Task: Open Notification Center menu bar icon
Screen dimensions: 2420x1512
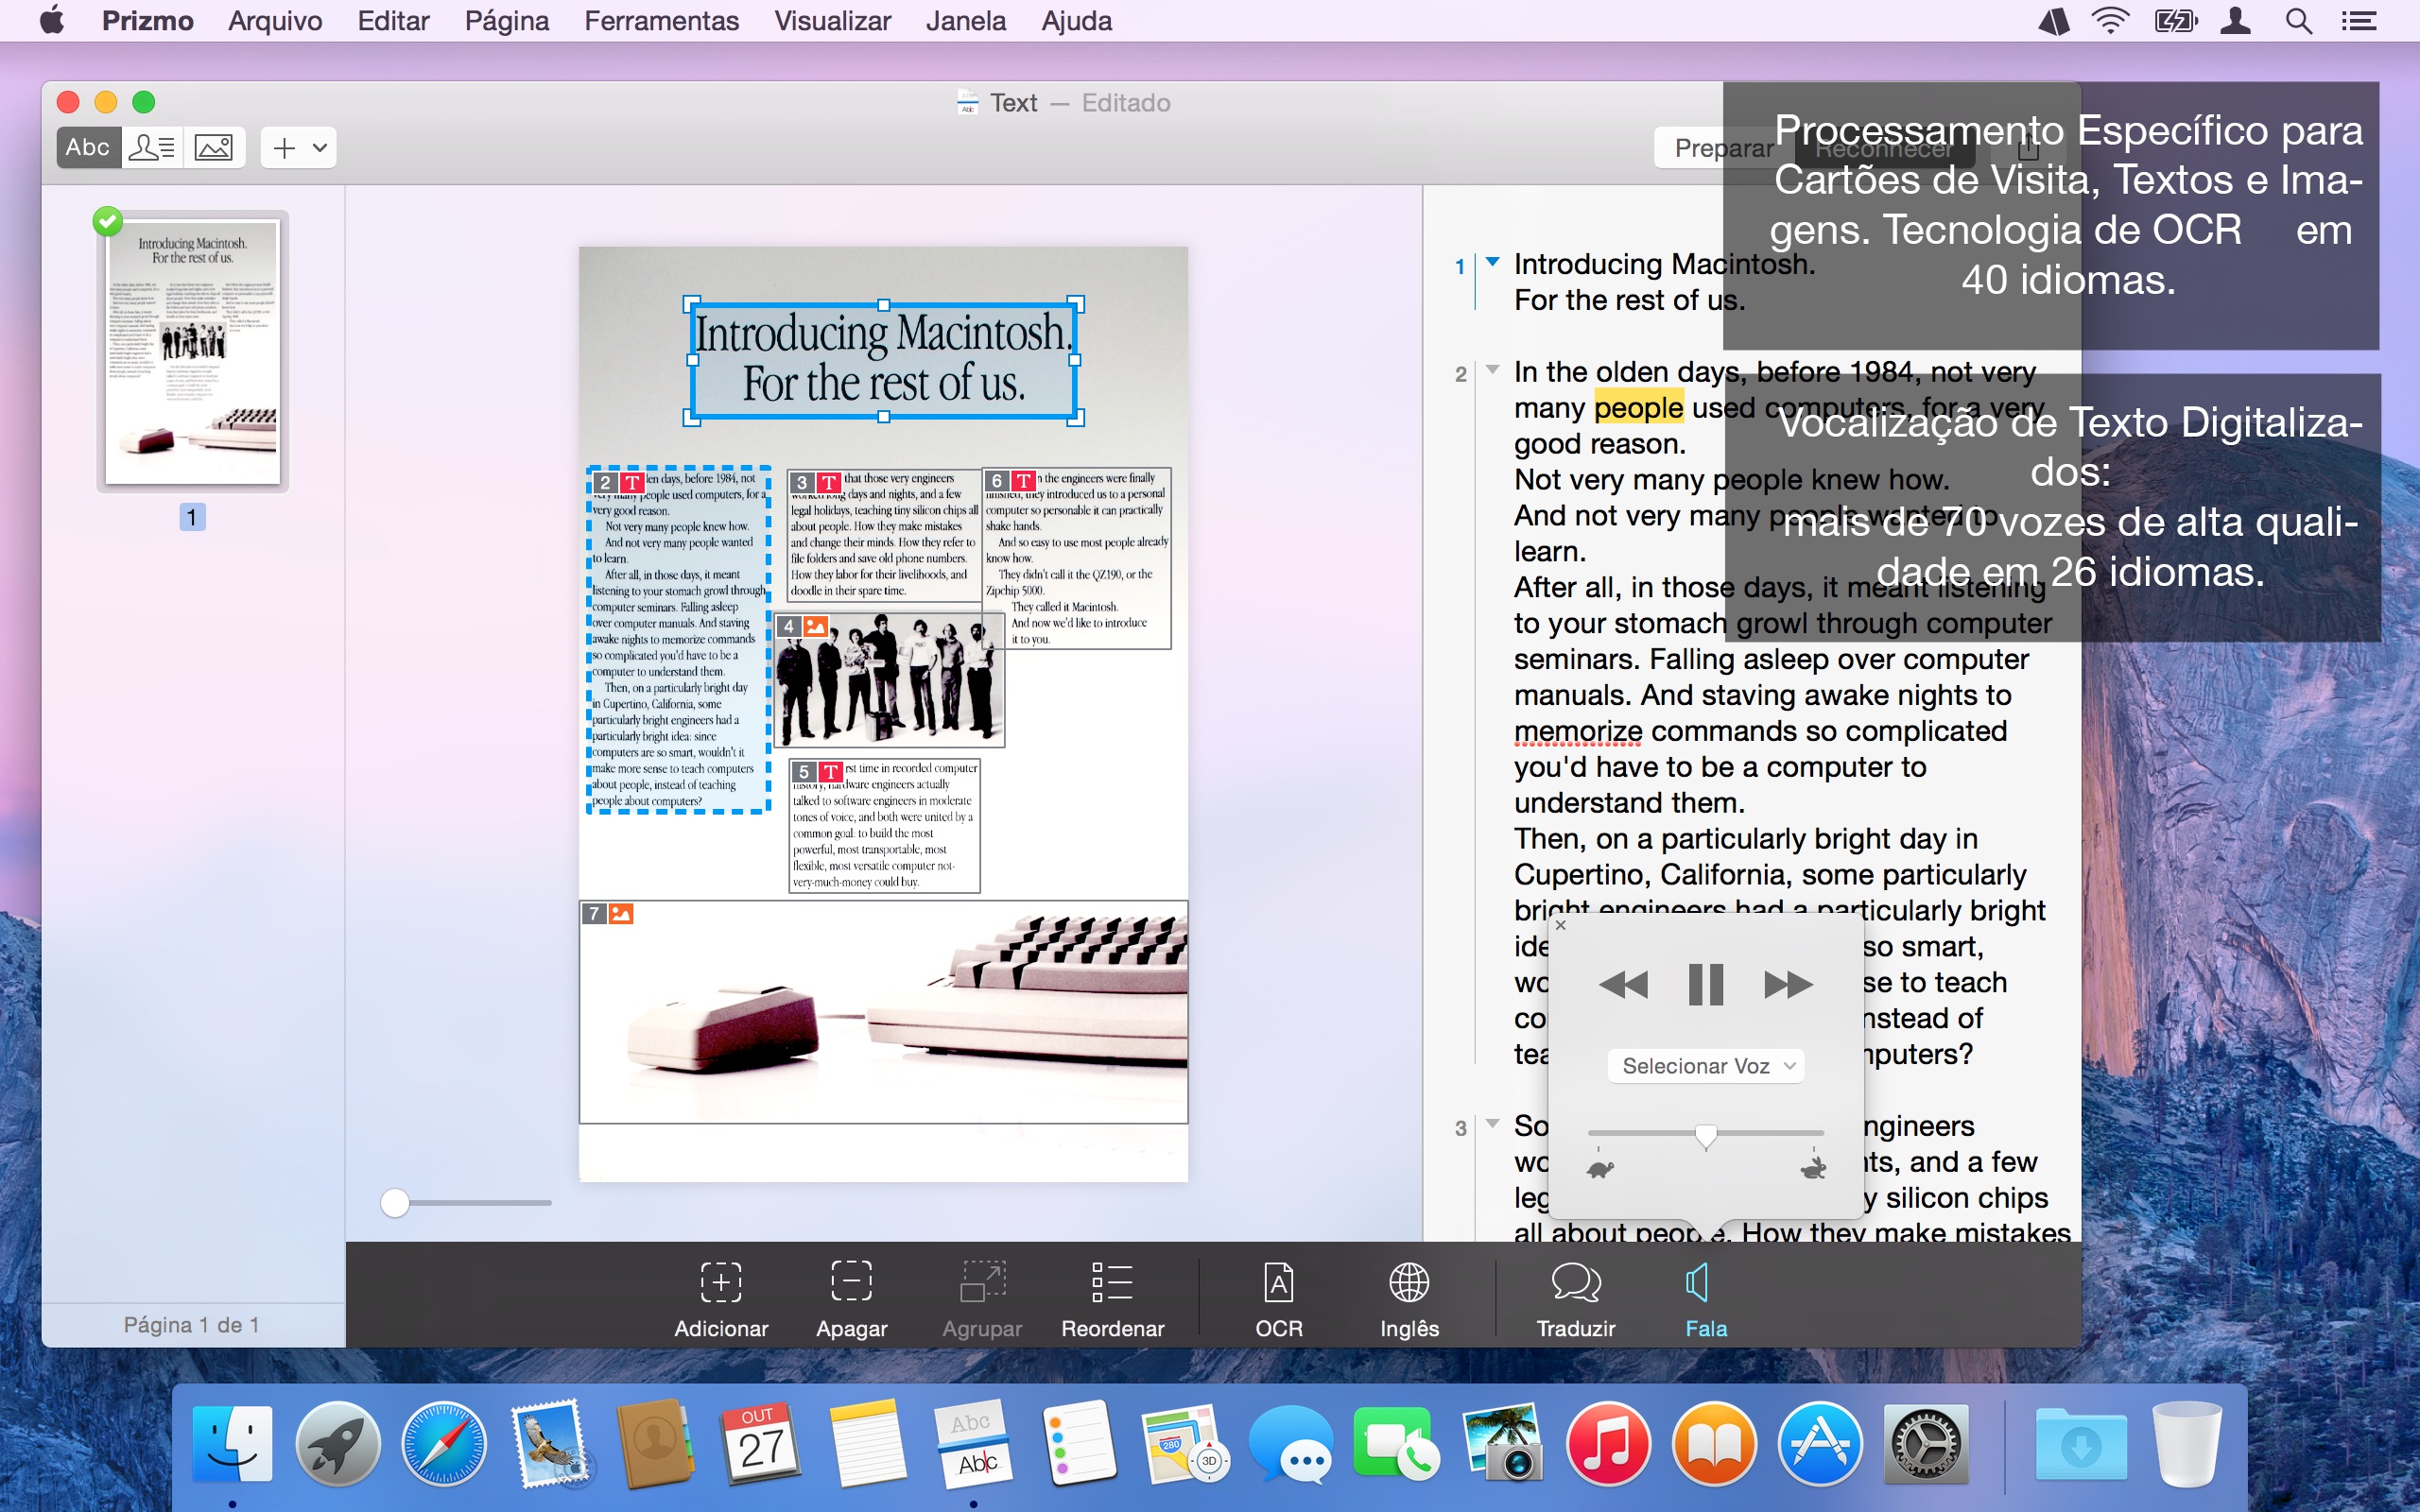Action: pyautogui.click(x=2358, y=21)
